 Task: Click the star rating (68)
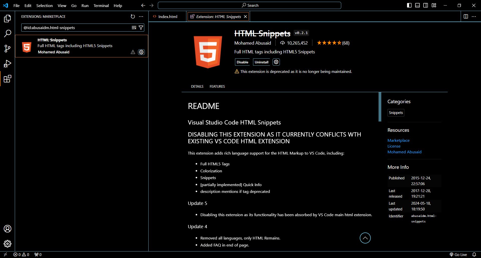pos(333,43)
